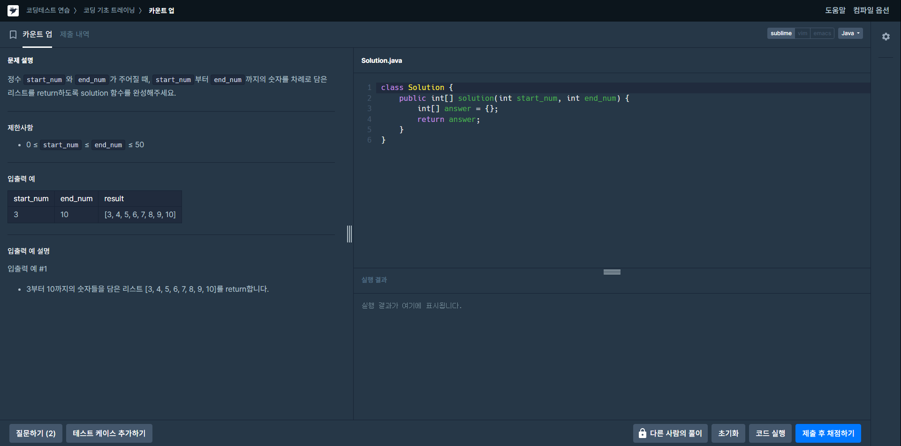Viewport: 901px width, 446px height.
Task: Go to 코딩 기초 트레이닝 breadcrumb
Action: (x=109, y=10)
